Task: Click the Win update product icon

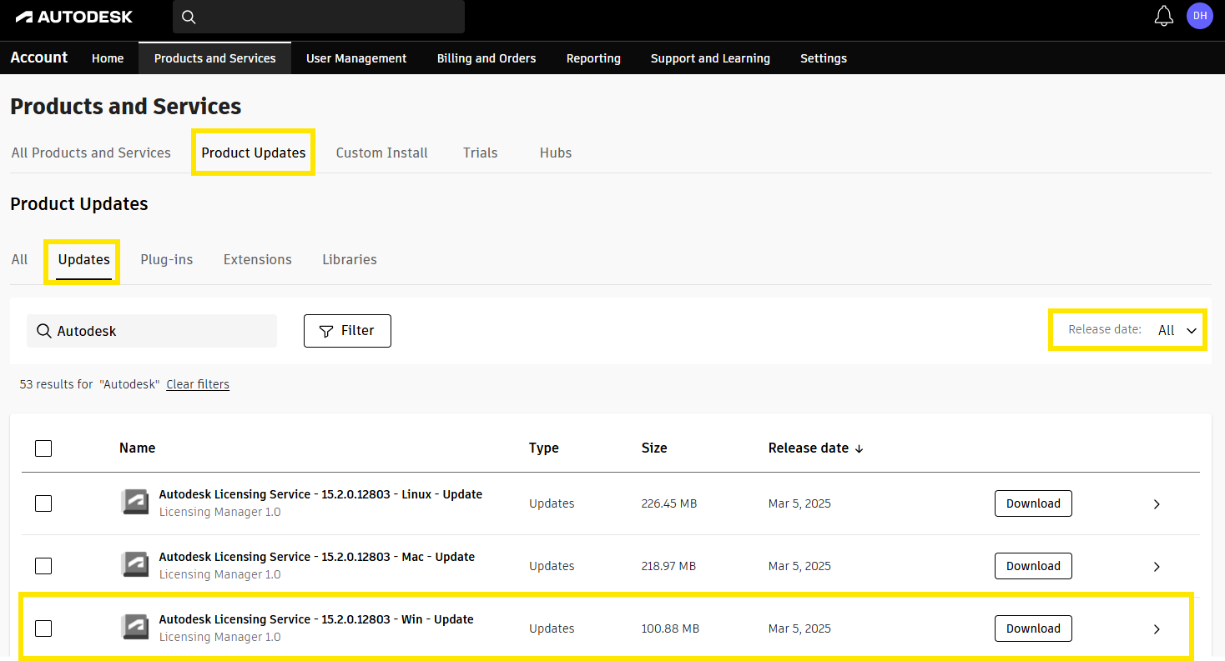Action: 135,628
